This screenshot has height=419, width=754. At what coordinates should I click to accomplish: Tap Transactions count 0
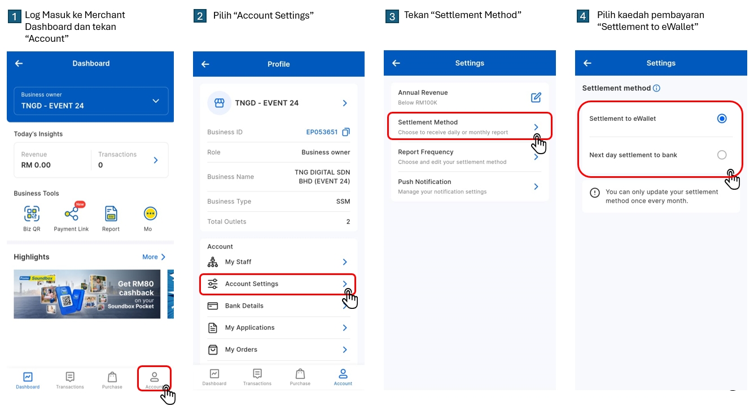pyautogui.click(x=100, y=165)
